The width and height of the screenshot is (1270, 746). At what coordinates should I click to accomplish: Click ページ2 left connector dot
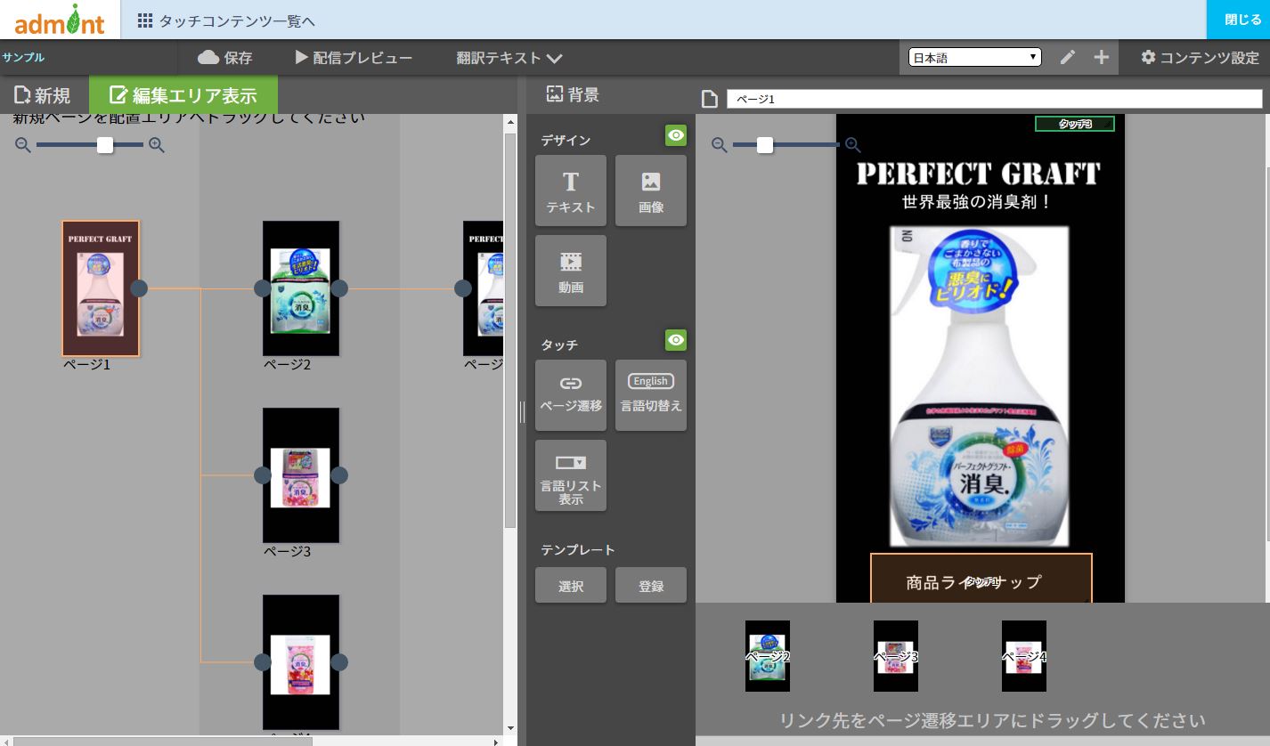pos(262,288)
